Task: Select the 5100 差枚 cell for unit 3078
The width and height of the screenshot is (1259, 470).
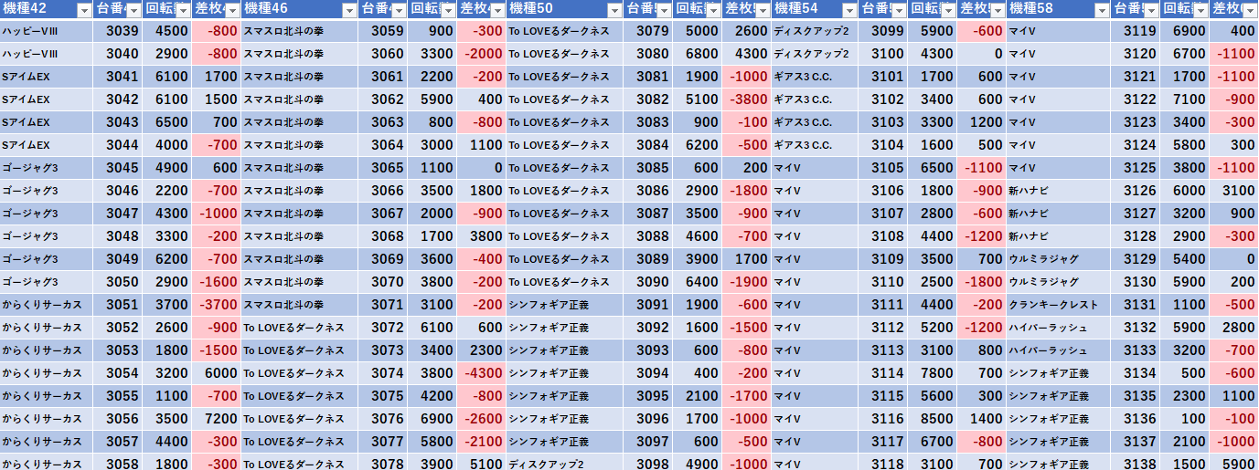Action: [x=481, y=463]
